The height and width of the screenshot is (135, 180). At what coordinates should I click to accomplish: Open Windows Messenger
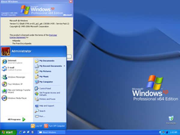tap(17, 77)
